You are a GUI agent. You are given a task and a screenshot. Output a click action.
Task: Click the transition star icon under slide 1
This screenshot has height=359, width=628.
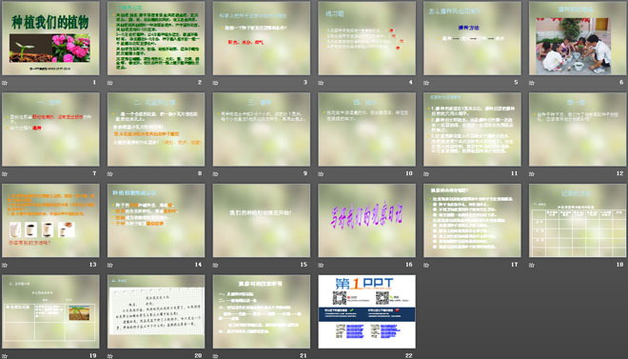tap(5, 83)
